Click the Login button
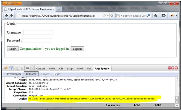This screenshot has height=110, width=181. pyautogui.click(x=13, y=49)
